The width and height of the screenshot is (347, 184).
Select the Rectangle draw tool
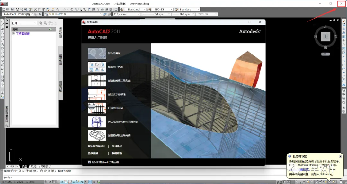(2, 37)
